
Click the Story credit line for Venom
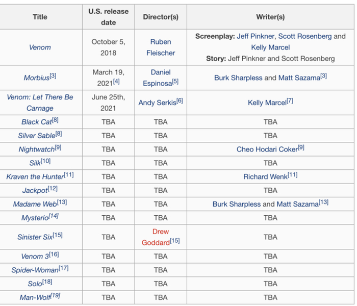click(x=270, y=59)
